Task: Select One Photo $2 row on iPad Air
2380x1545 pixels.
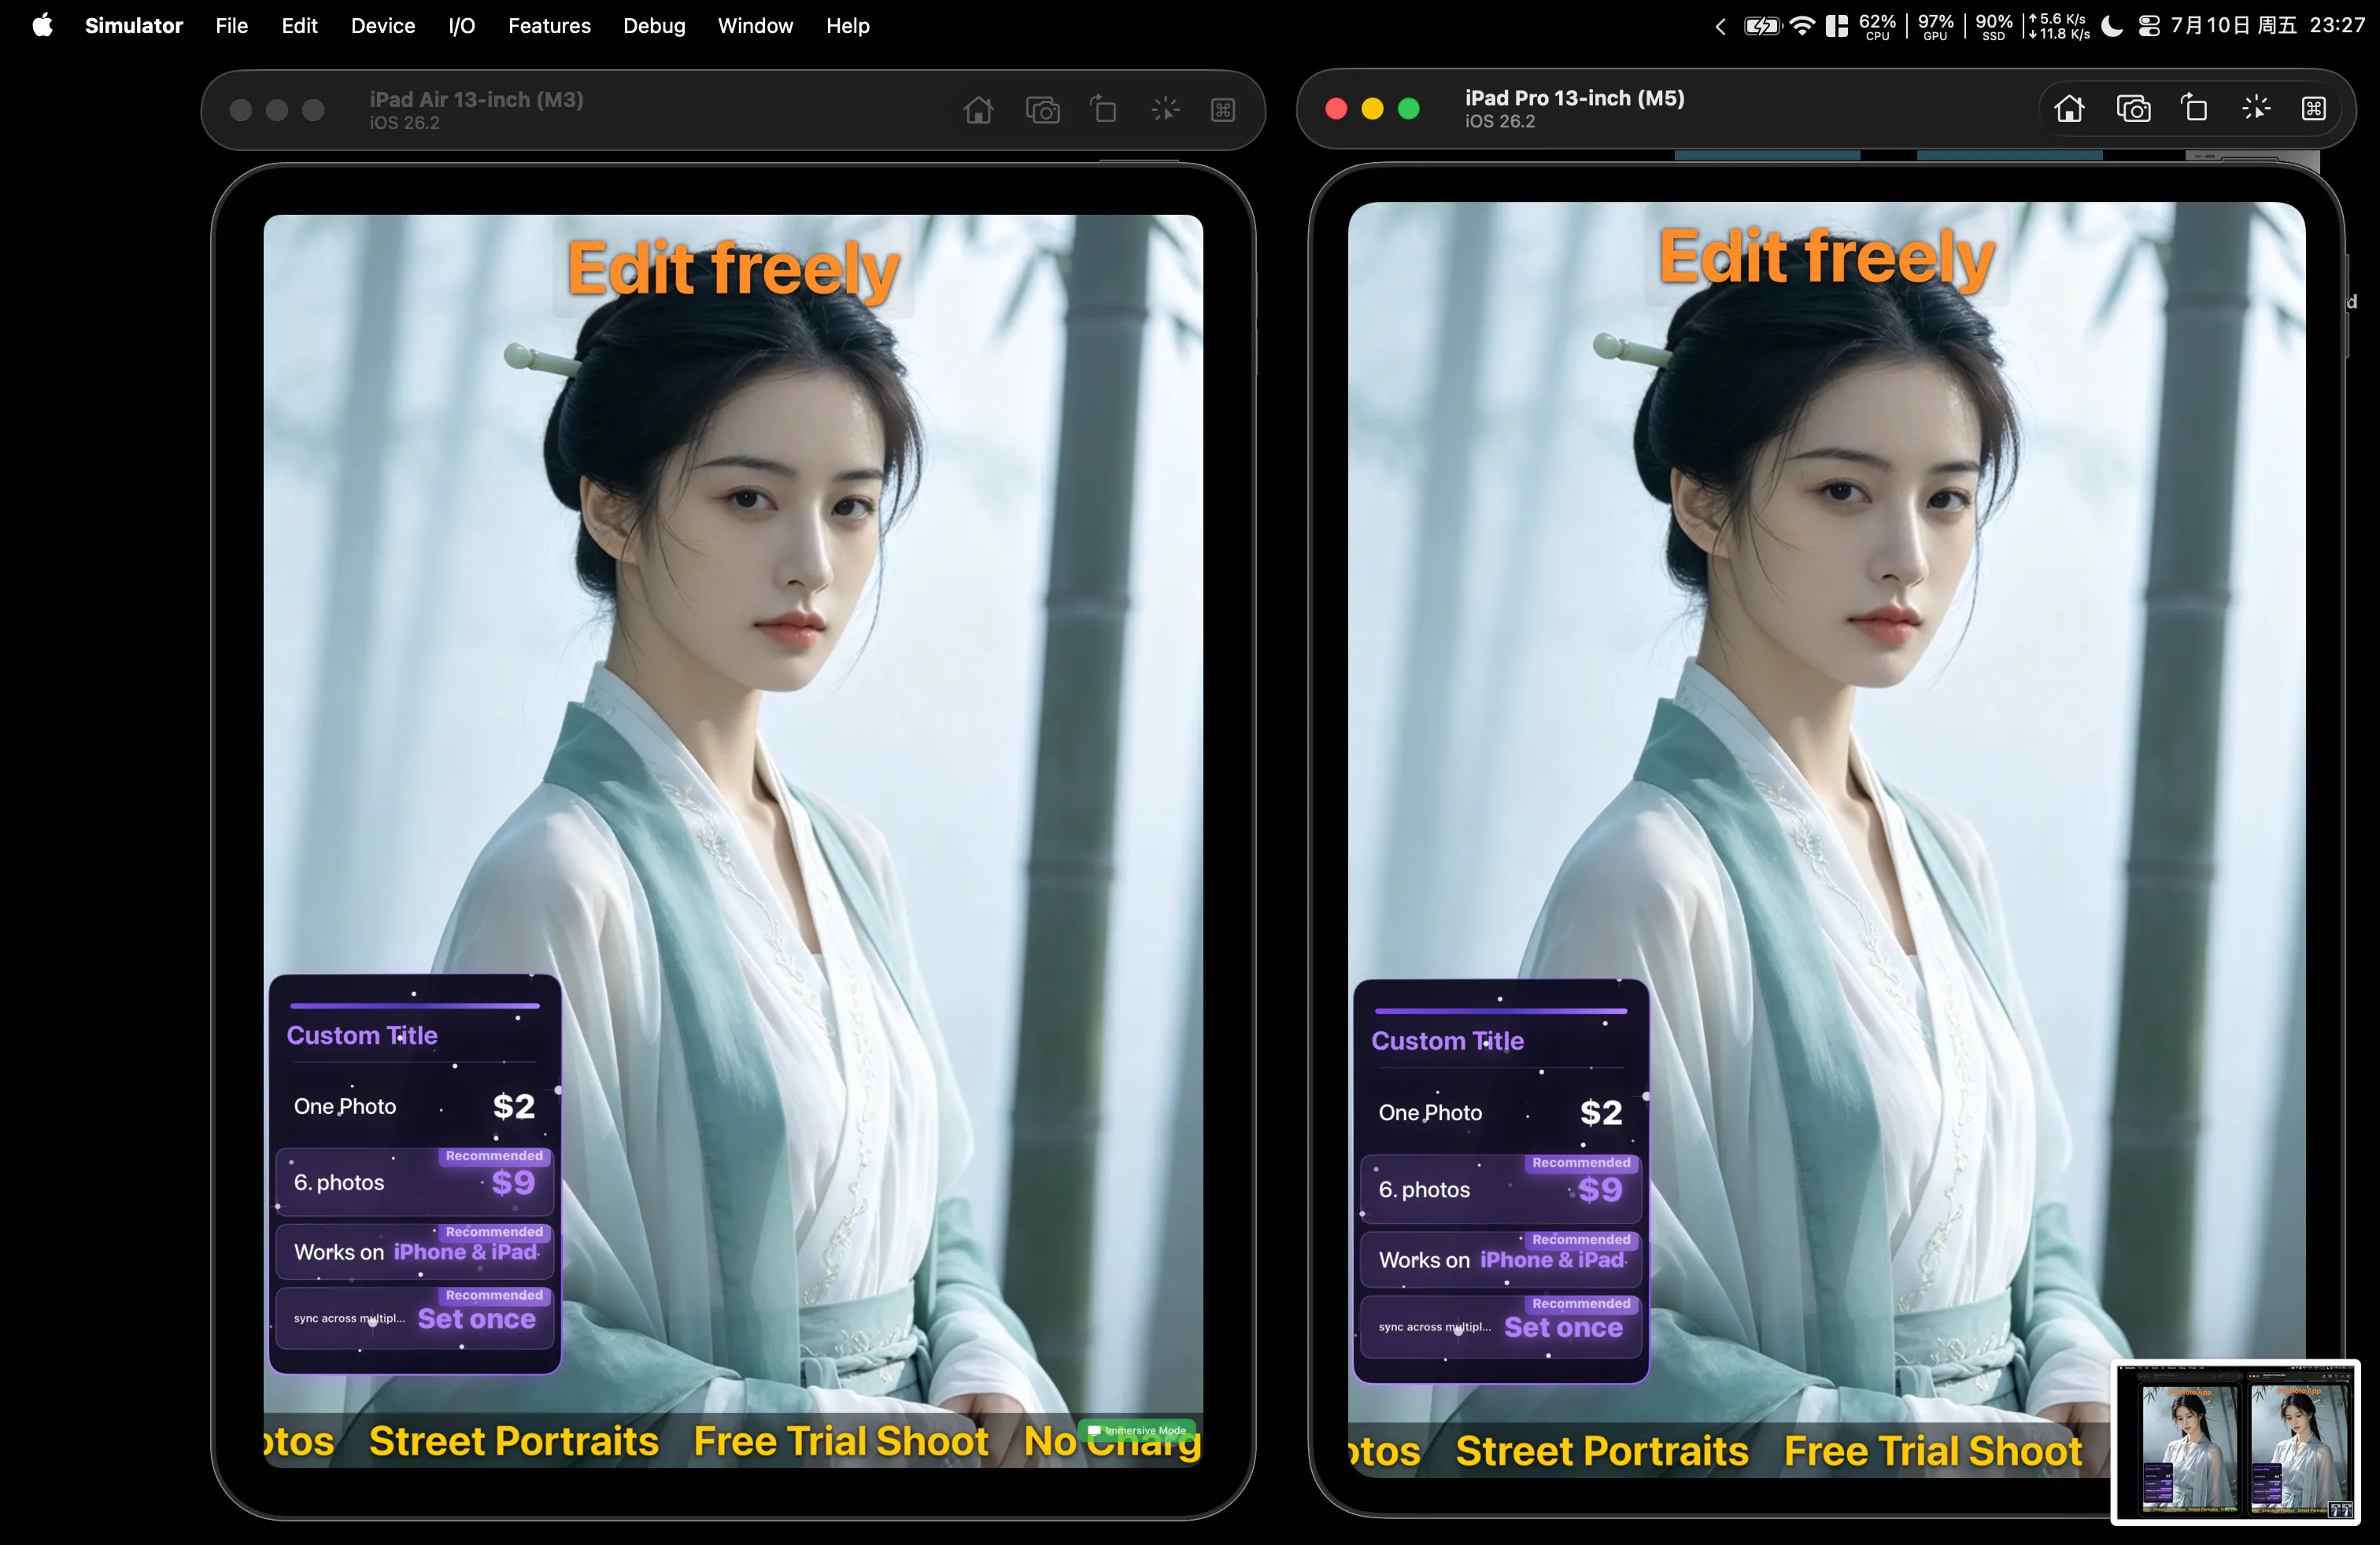Action: tap(414, 1106)
